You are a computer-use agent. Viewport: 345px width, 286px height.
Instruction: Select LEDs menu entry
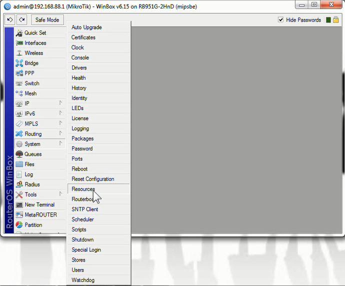coord(98,108)
